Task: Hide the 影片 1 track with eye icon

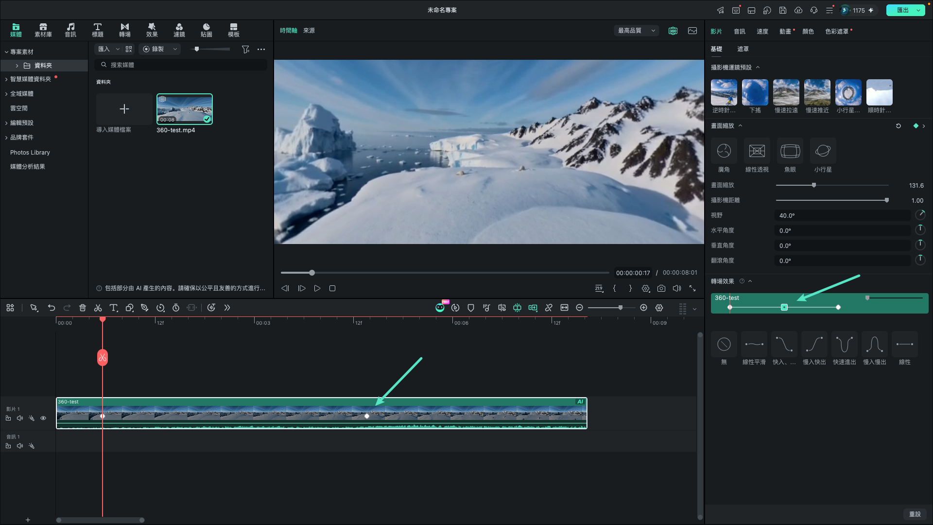Action: pos(43,418)
